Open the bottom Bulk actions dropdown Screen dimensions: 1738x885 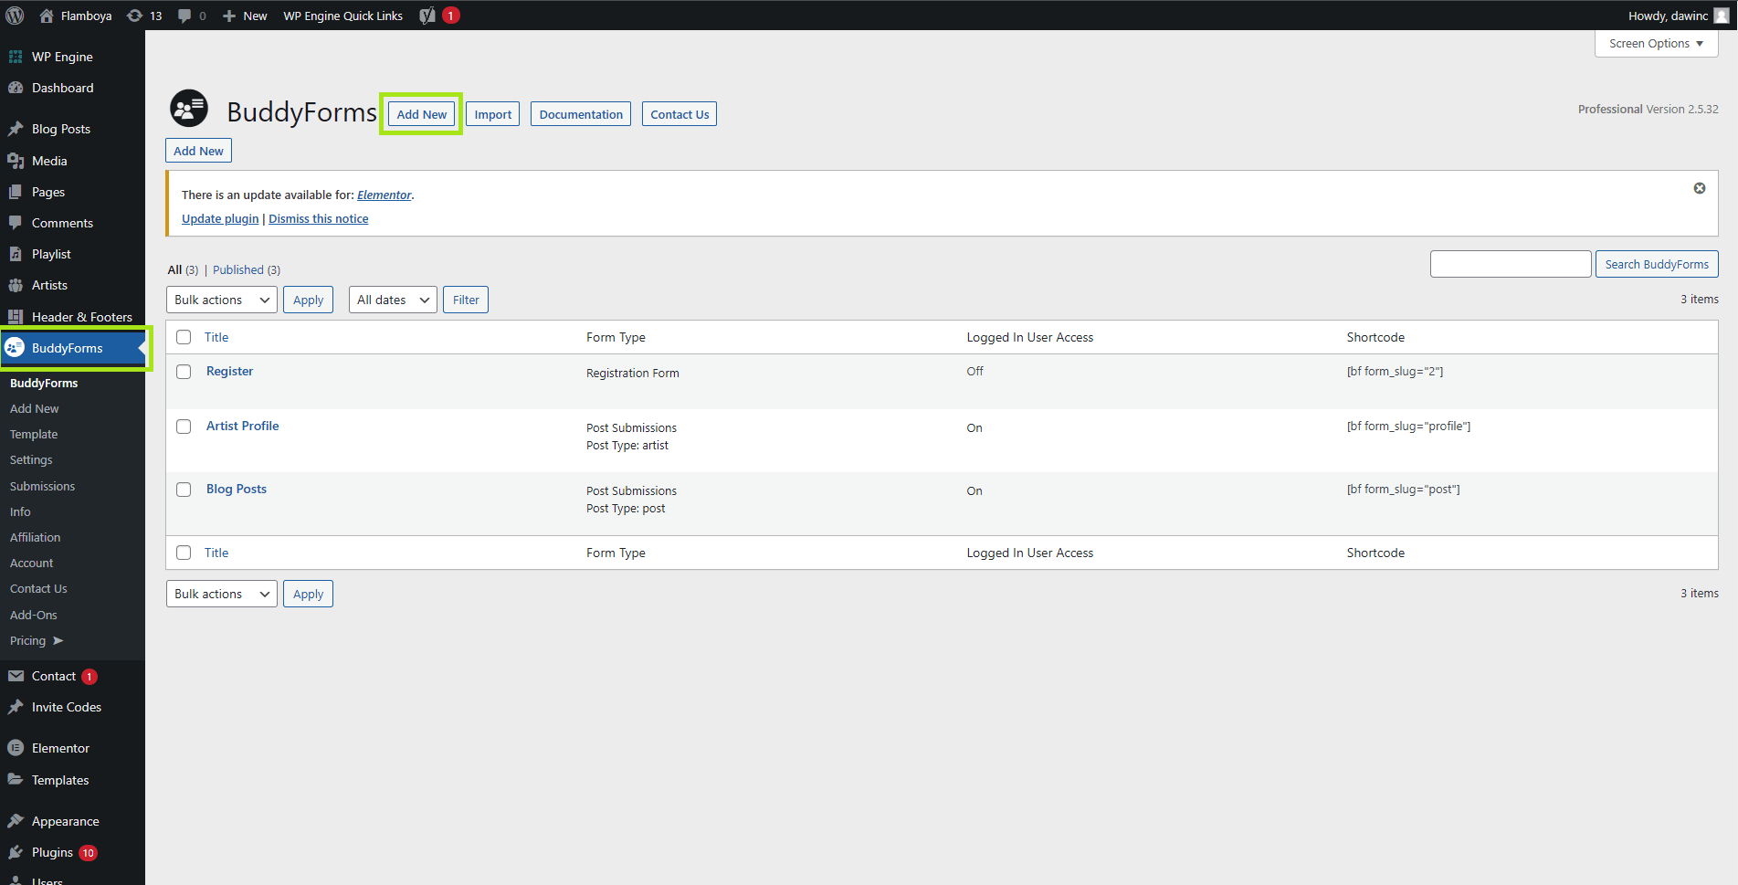tap(221, 594)
